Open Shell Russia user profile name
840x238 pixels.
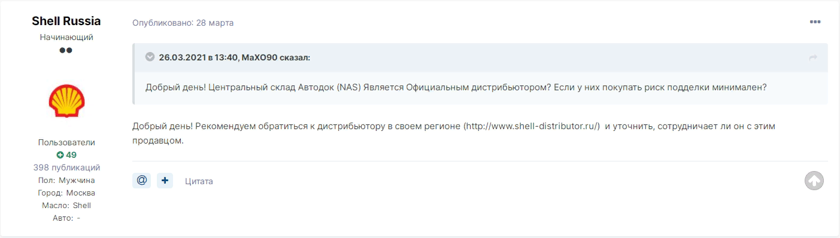(66, 21)
